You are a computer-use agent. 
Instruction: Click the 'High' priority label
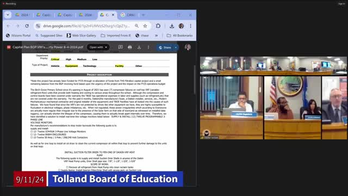(69, 59)
